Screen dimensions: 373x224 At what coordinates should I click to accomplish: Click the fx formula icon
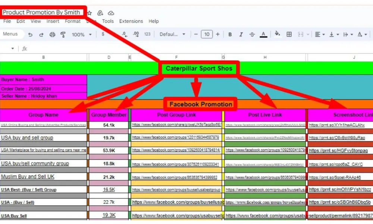pyautogui.click(x=24, y=48)
